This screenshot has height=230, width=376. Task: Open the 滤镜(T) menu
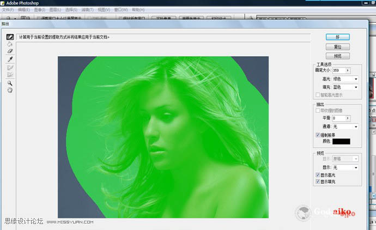(87, 10)
